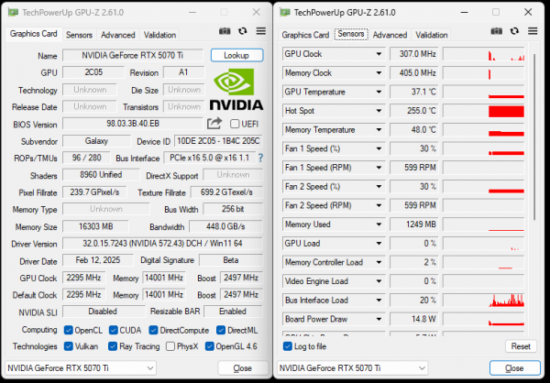Screen dimensions: 550x383
Task: Click refresh icon in left GPU-Z window
Action: tap(242, 31)
